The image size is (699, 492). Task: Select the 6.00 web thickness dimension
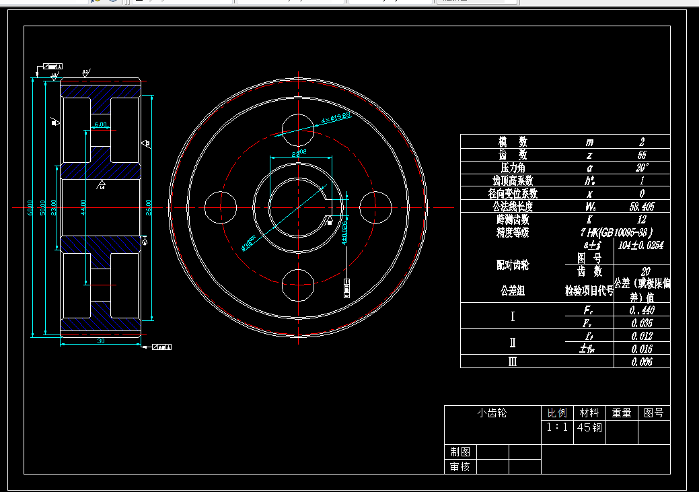[101, 125]
